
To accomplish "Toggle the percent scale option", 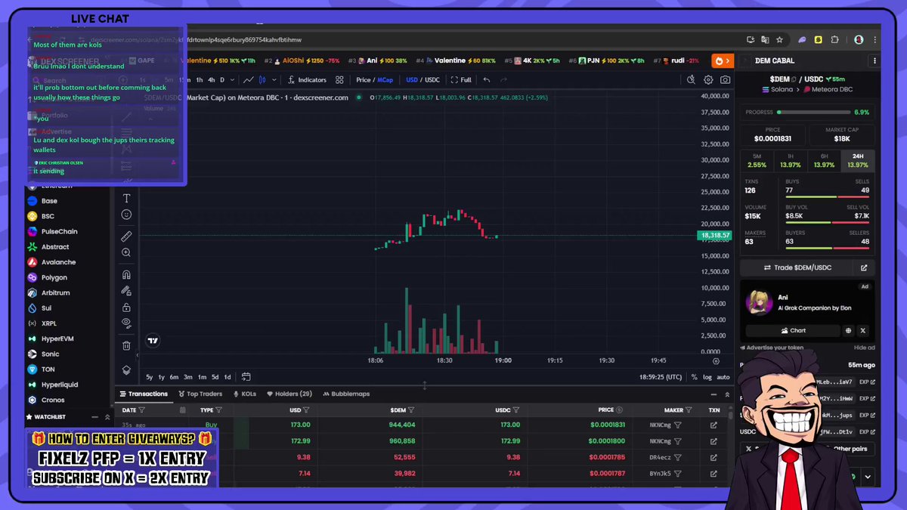I will click(695, 377).
